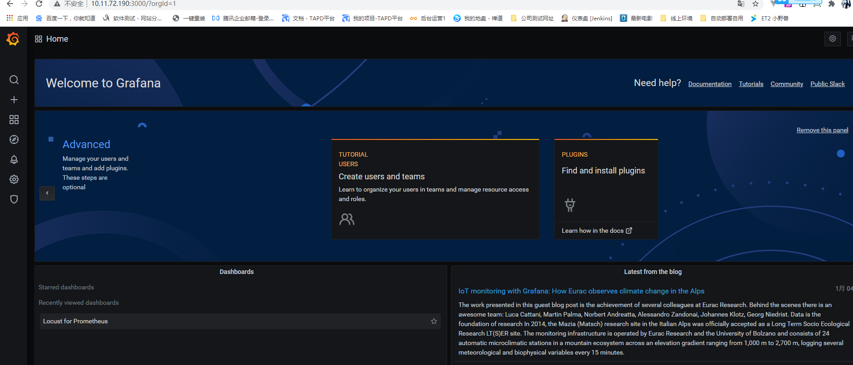
Task: Open the Dashboards four-squares sidebar icon
Action: pyautogui.click(x=14, y=120)
